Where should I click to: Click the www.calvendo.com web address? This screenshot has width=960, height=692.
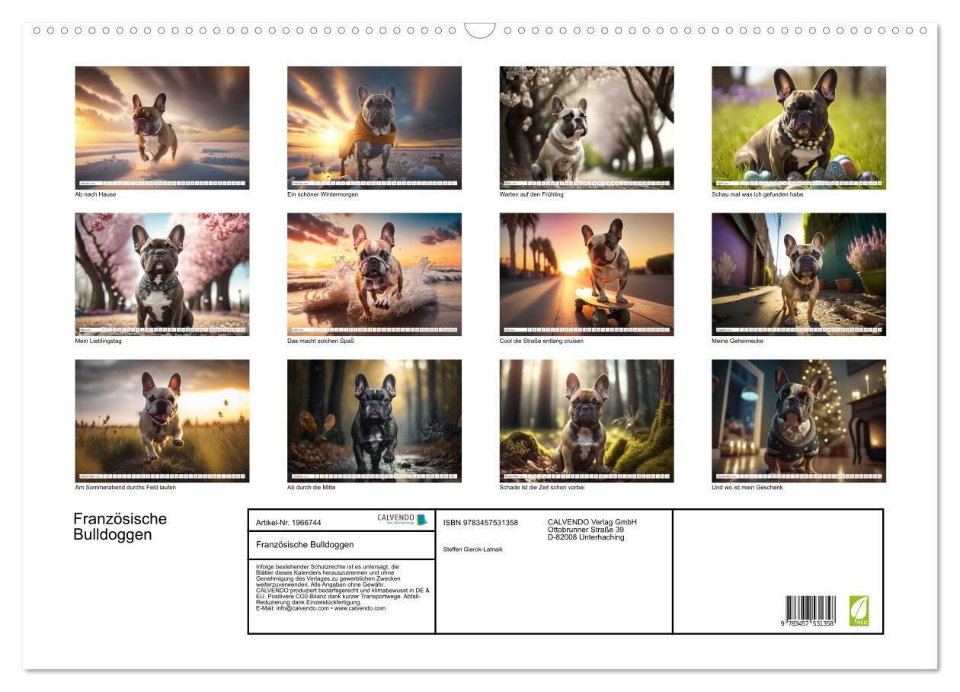tap(360, 608)
